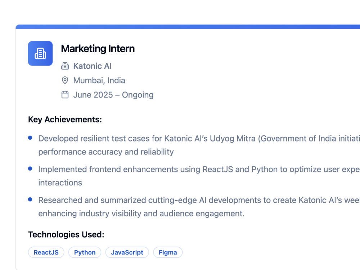Screen dimensions: 360x270
Task: Select the ReactJS technology tag
Action: (46, 252)
